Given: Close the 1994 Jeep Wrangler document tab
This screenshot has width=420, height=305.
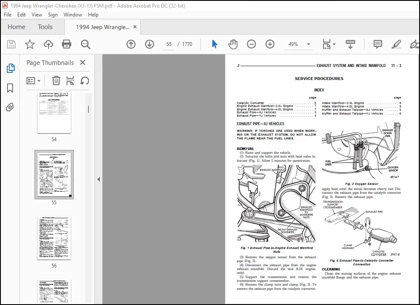Looking at the screenshot, I should point(135,27).
